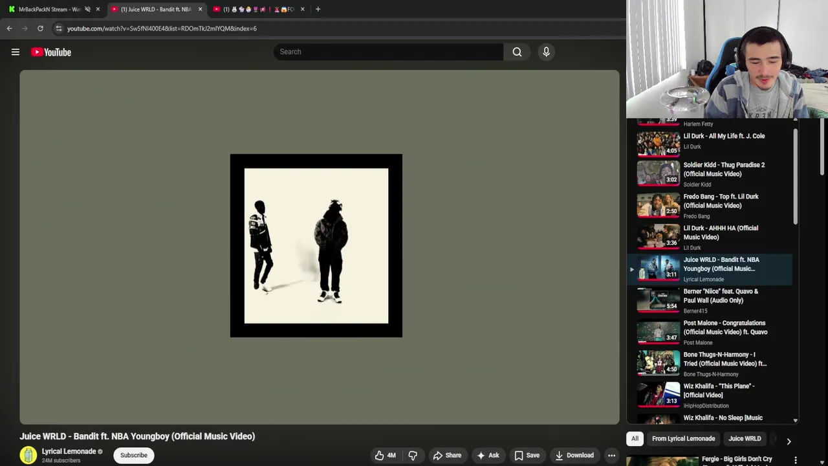The height and width of the screenshot is (466, 828).
Task: Open Wiz Khalifa - No Sleep playlist title
Action: [723, 418]
